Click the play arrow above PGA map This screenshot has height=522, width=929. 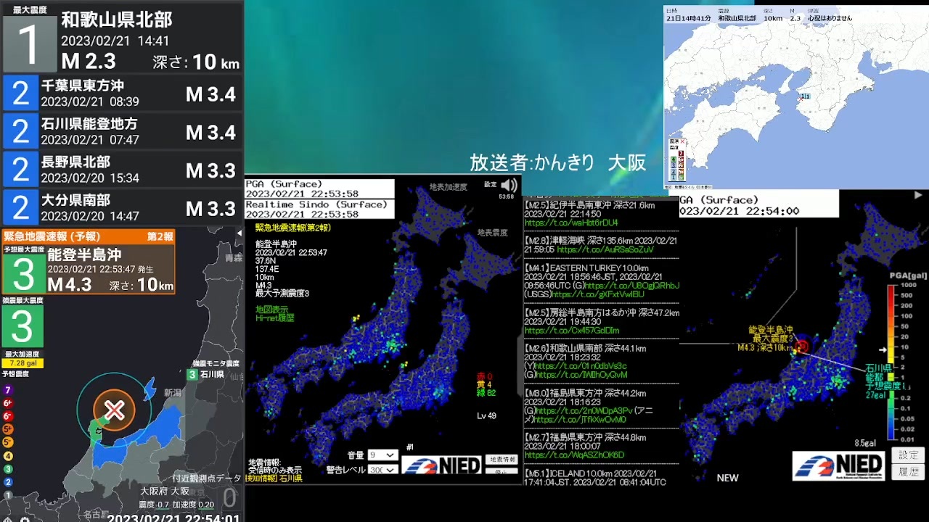pos(918,195)
